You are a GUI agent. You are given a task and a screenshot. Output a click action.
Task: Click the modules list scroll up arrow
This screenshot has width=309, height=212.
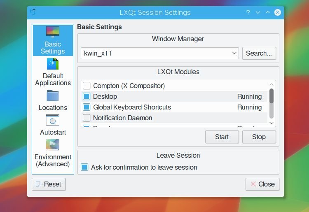[272, 84]
